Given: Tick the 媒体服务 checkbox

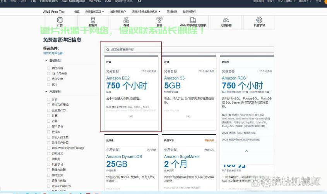Looking at the screenshot, I should [49, 175].
